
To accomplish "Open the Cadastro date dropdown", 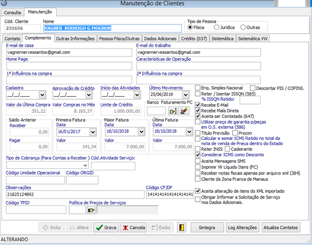I will (42, 95).
